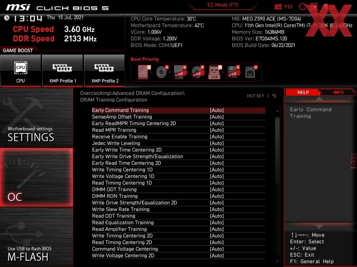Viewport: 357px width, 267px height.
Task: Select Write Timing Centering 2D row
Action: (178, 236)
